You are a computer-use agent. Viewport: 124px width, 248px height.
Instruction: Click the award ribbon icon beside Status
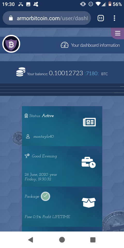pos(26,116)
